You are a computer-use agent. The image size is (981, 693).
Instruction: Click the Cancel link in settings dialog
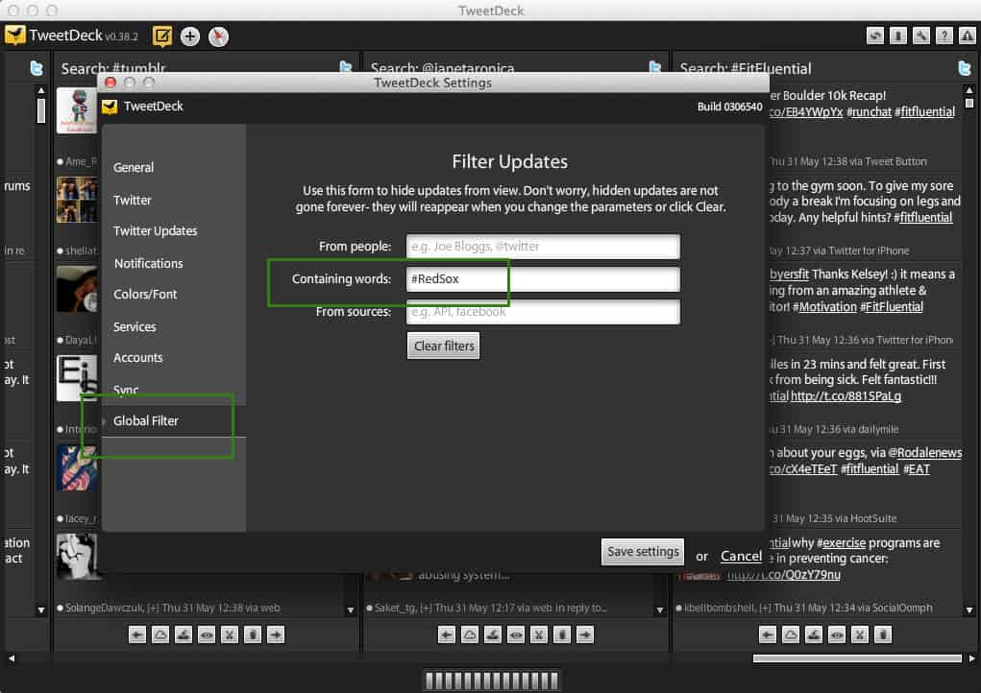741,556
